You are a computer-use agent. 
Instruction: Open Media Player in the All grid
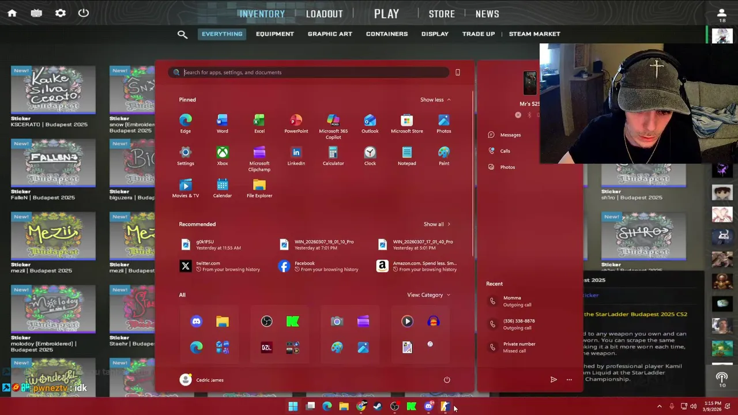tap(407, 321)
